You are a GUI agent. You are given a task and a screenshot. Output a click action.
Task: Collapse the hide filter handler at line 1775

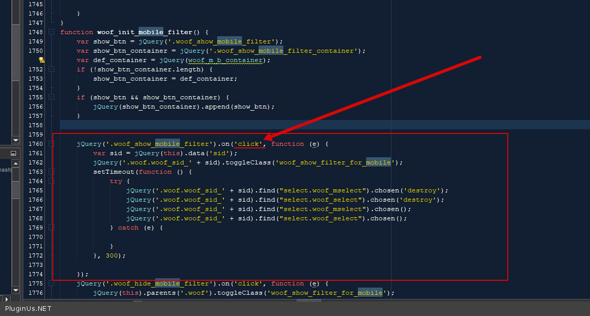click(52, 283)
